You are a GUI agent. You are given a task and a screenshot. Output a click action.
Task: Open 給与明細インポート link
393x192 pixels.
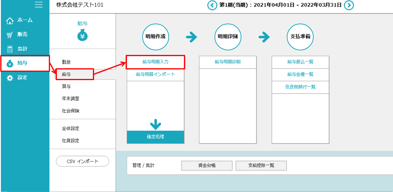click(x=155, y=74)
